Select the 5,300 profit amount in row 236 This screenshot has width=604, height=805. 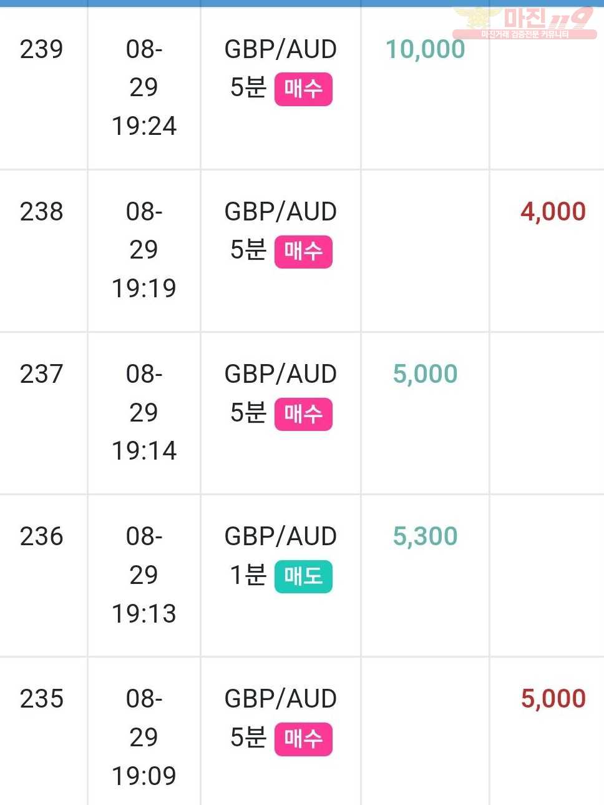(425, 536)
